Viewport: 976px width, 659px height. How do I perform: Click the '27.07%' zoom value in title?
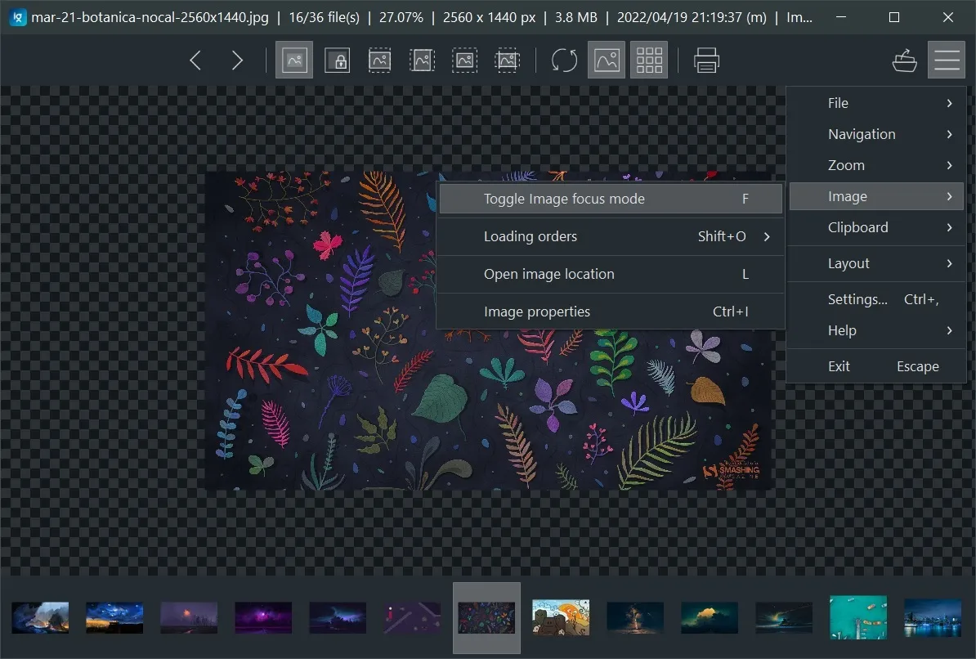coord(401,17)
